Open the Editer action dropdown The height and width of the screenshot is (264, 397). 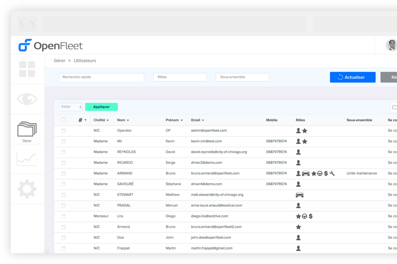(70, 107)
